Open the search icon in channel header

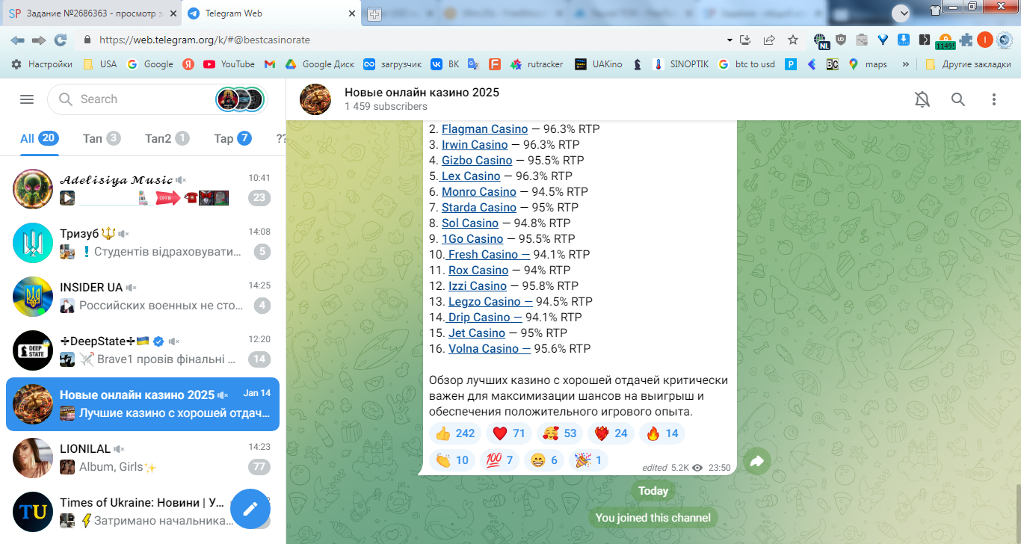(958, 99)
